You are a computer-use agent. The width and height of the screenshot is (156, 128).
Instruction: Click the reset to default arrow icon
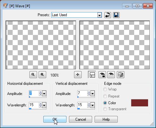108,15
